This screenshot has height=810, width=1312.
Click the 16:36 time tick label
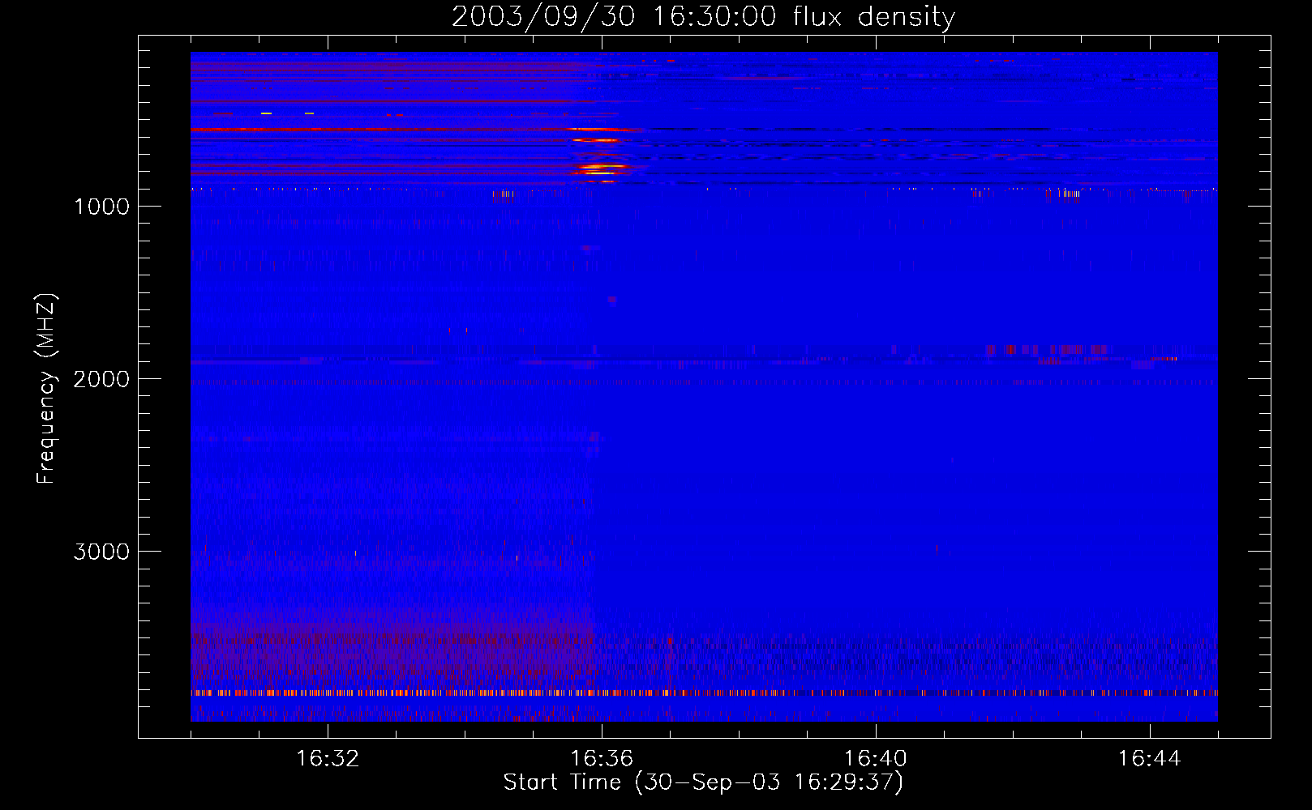602,759
